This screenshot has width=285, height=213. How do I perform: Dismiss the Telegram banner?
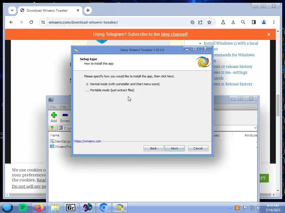(269, 34)
